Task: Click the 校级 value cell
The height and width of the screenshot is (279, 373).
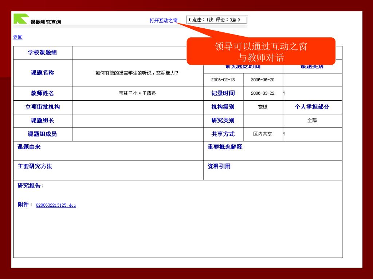Action: 263,107
